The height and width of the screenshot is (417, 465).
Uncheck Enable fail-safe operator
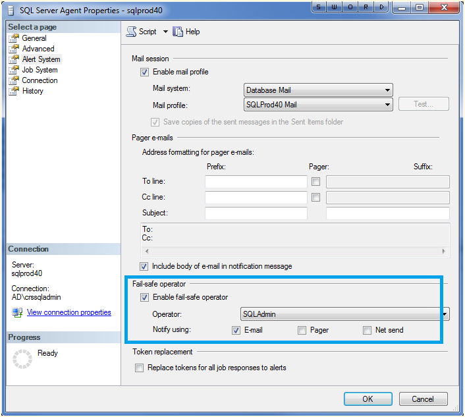145,298
